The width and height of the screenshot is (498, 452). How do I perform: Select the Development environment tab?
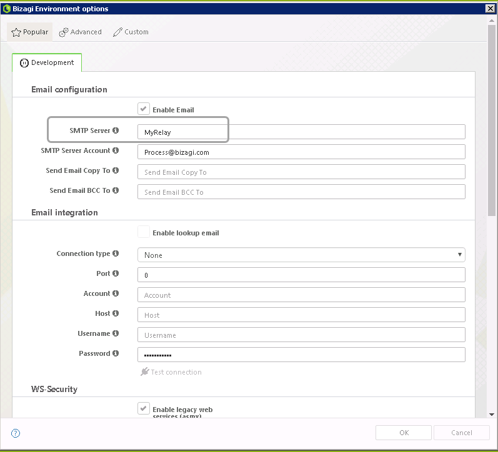pos(47,62)
